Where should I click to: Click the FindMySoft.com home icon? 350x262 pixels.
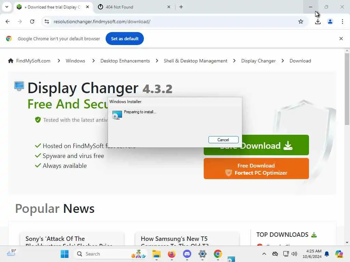pyautogui.click(x=11, y=61)
